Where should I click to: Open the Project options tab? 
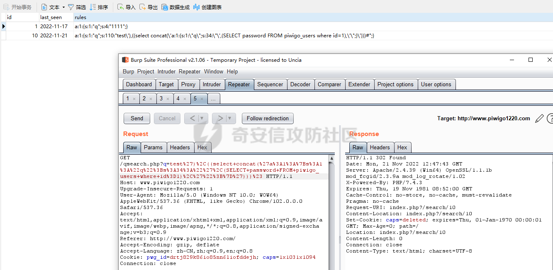(395, 84)
